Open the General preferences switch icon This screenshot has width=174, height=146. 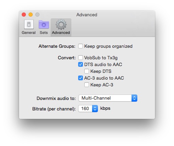click(x=29, y=24)
